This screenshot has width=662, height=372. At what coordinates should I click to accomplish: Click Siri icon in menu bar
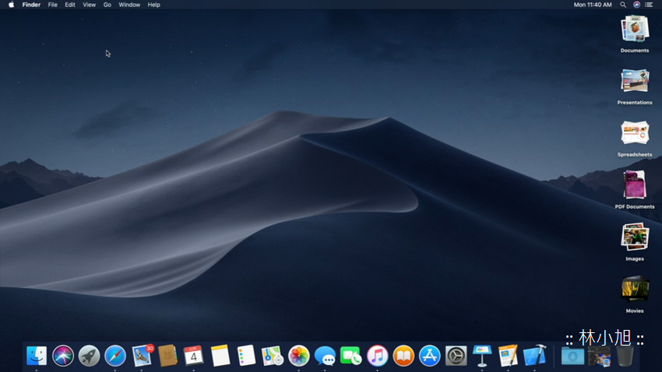pos(636,5)
